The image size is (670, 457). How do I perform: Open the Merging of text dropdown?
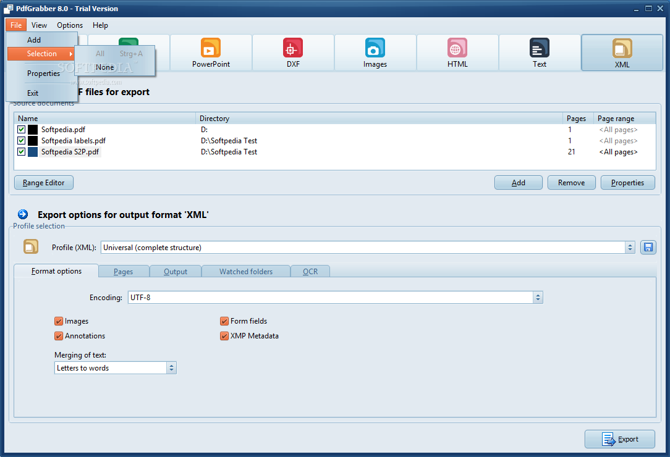point(171,367)
